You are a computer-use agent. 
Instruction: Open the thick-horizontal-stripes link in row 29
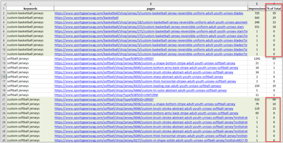151,136
